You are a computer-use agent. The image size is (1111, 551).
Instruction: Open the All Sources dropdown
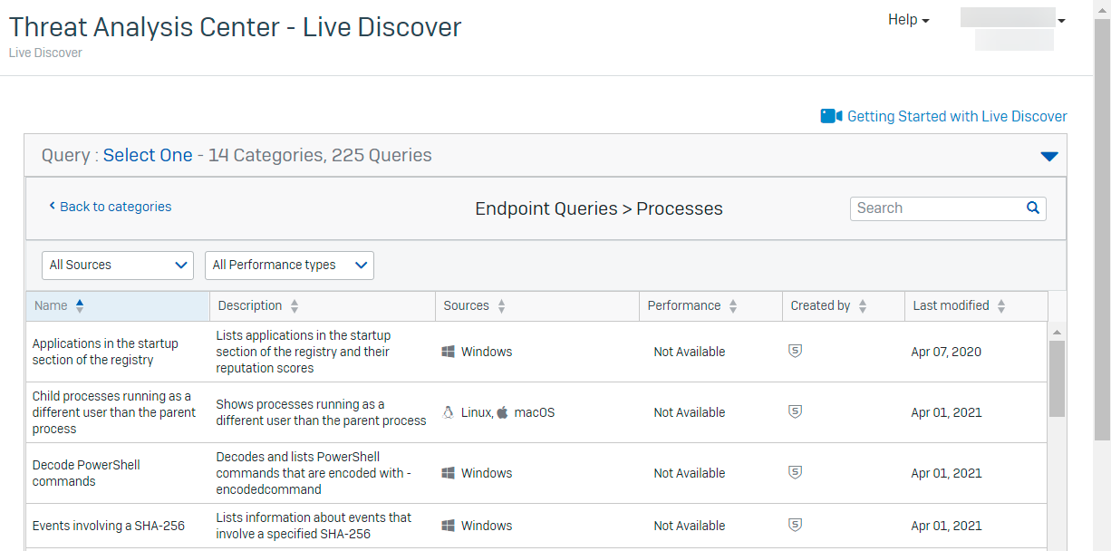click(x=118, y=265)
